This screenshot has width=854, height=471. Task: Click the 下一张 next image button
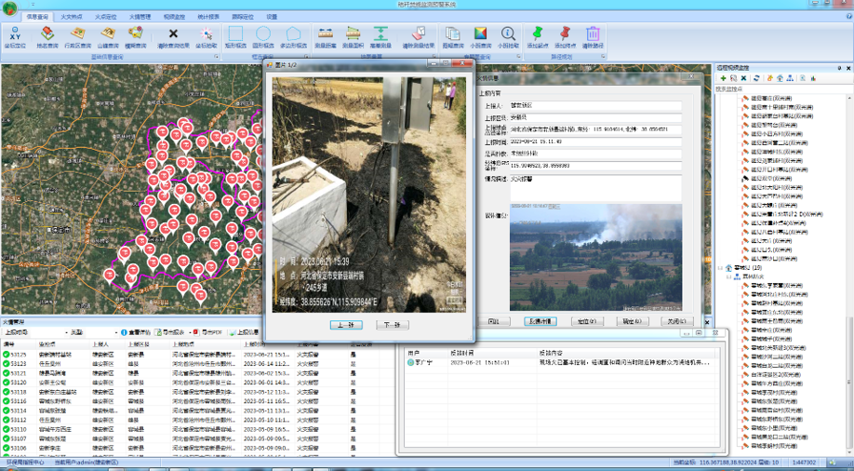click(x=392, y=325)
